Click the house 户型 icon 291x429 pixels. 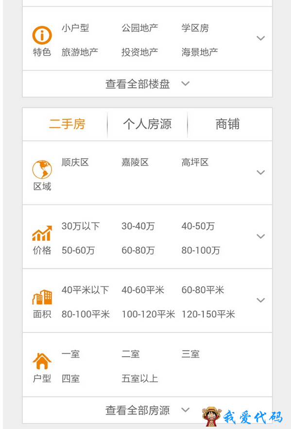tap(42, 361)
